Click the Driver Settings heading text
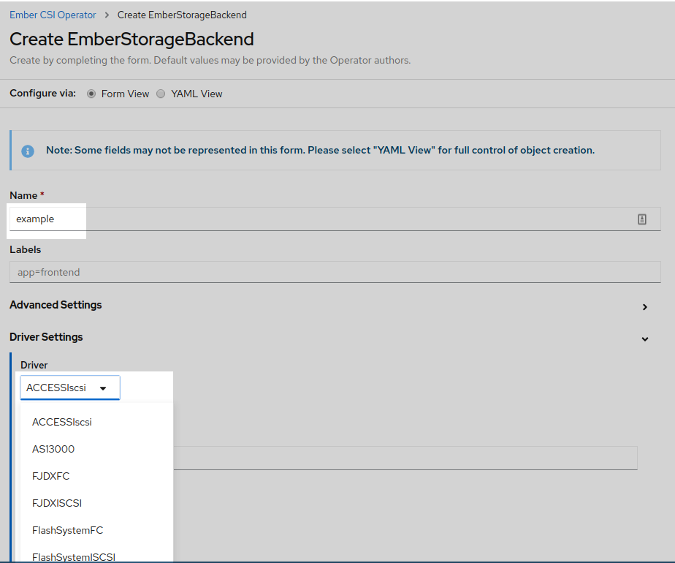Viewport: 675px width, 563px height. (x=46, y=337)
